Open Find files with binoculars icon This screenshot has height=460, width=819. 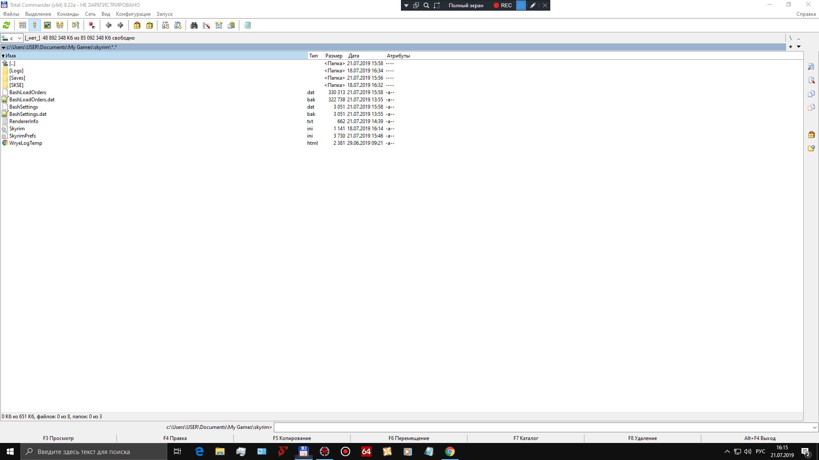coord(194,26)
